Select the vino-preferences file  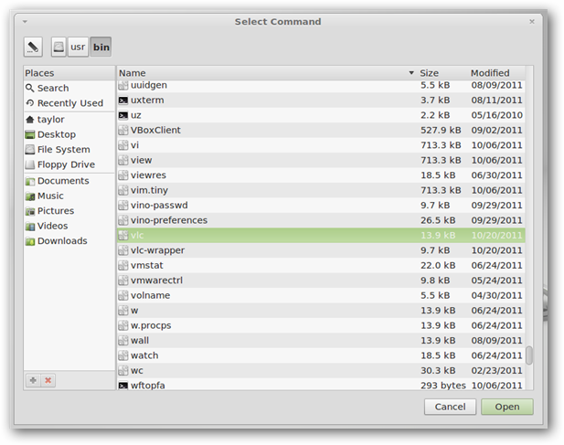(x=321, y=220)
